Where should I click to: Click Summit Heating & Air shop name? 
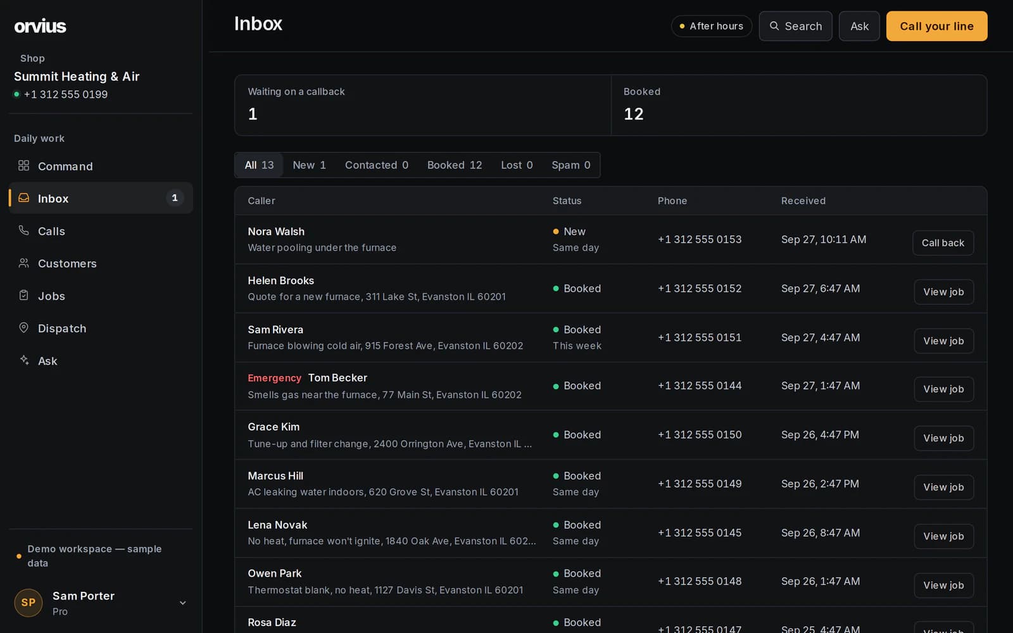point(77,77)
